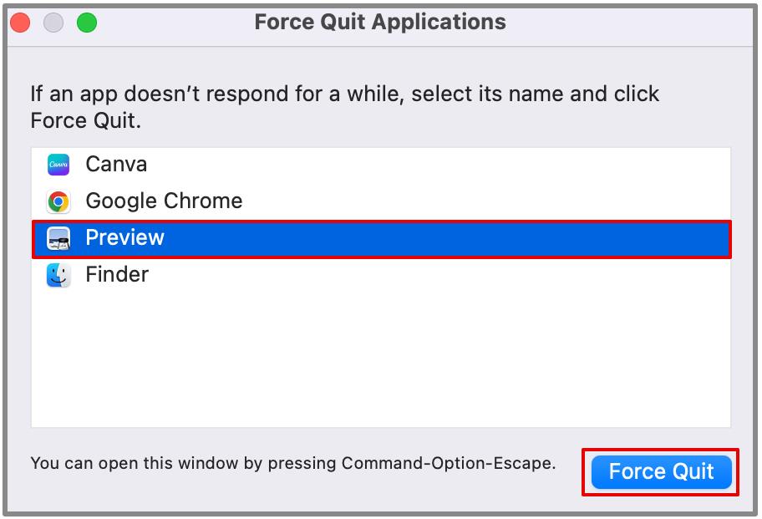Click the blank part of the highlighted Preview row
The width and height of the screenshot is (762, 519).
click(447, 238)
